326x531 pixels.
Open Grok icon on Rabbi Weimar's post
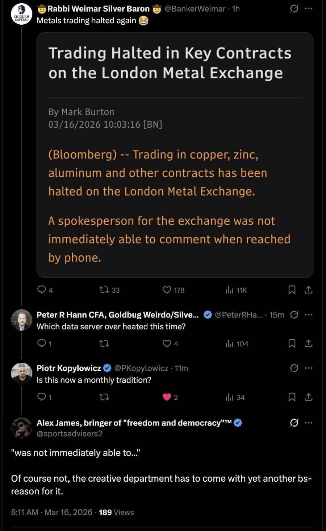pyautogui.click(x=294, y=8)
